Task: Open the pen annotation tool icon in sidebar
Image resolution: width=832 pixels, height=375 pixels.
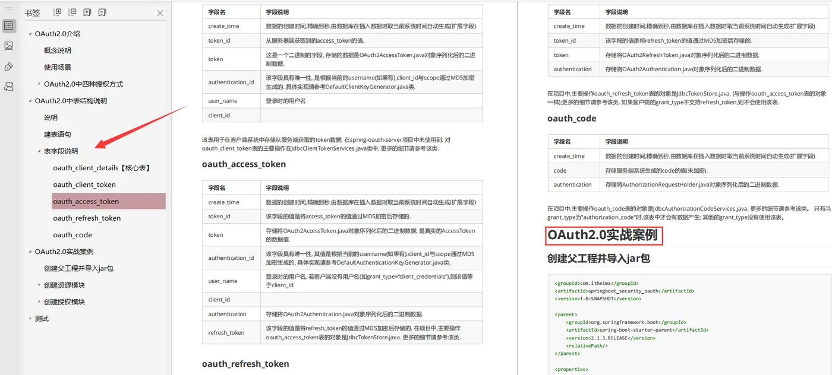Action: tap(8, 66)
